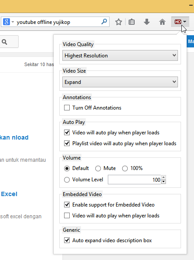The height and width of the screenshot is (260, 194).
Task: Uncheck Playlist video will auto play
Action: click(67, 143)
